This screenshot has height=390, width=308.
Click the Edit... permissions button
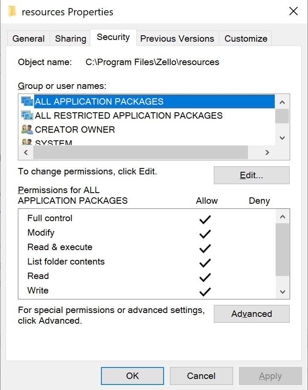pyautogui.click(x=251, y=175)
